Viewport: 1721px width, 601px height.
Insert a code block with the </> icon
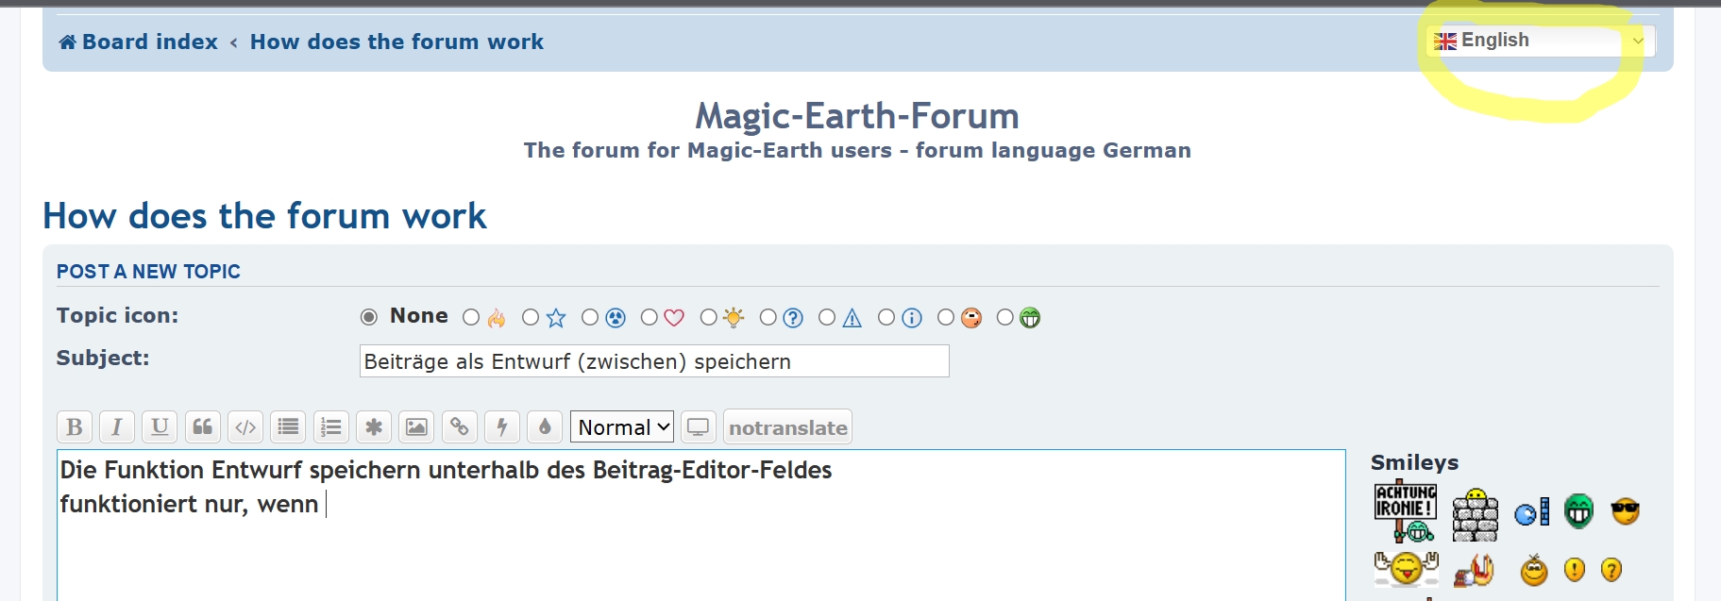tap(245, 427)
